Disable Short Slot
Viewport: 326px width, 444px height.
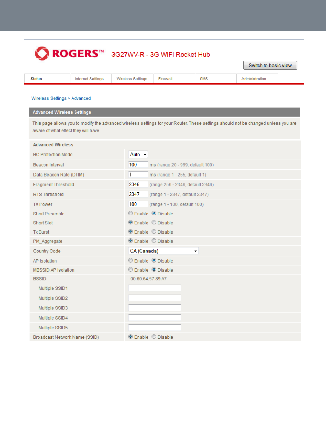click(x=154, y=223)
